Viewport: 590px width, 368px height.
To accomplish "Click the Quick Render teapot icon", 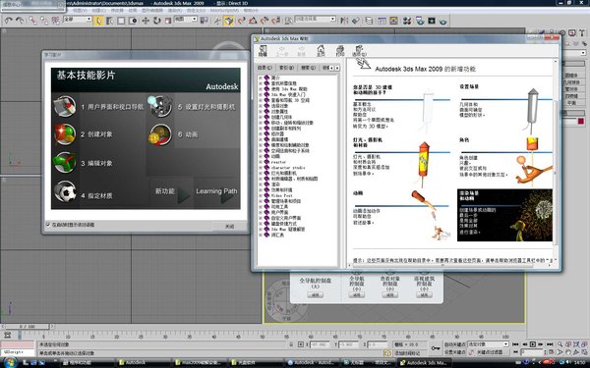I will 443,21.
